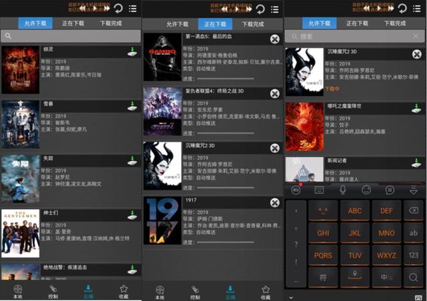
Task: Tap the chat bubble icon in keyboard toolbar
Action: [x=390, y=190]
